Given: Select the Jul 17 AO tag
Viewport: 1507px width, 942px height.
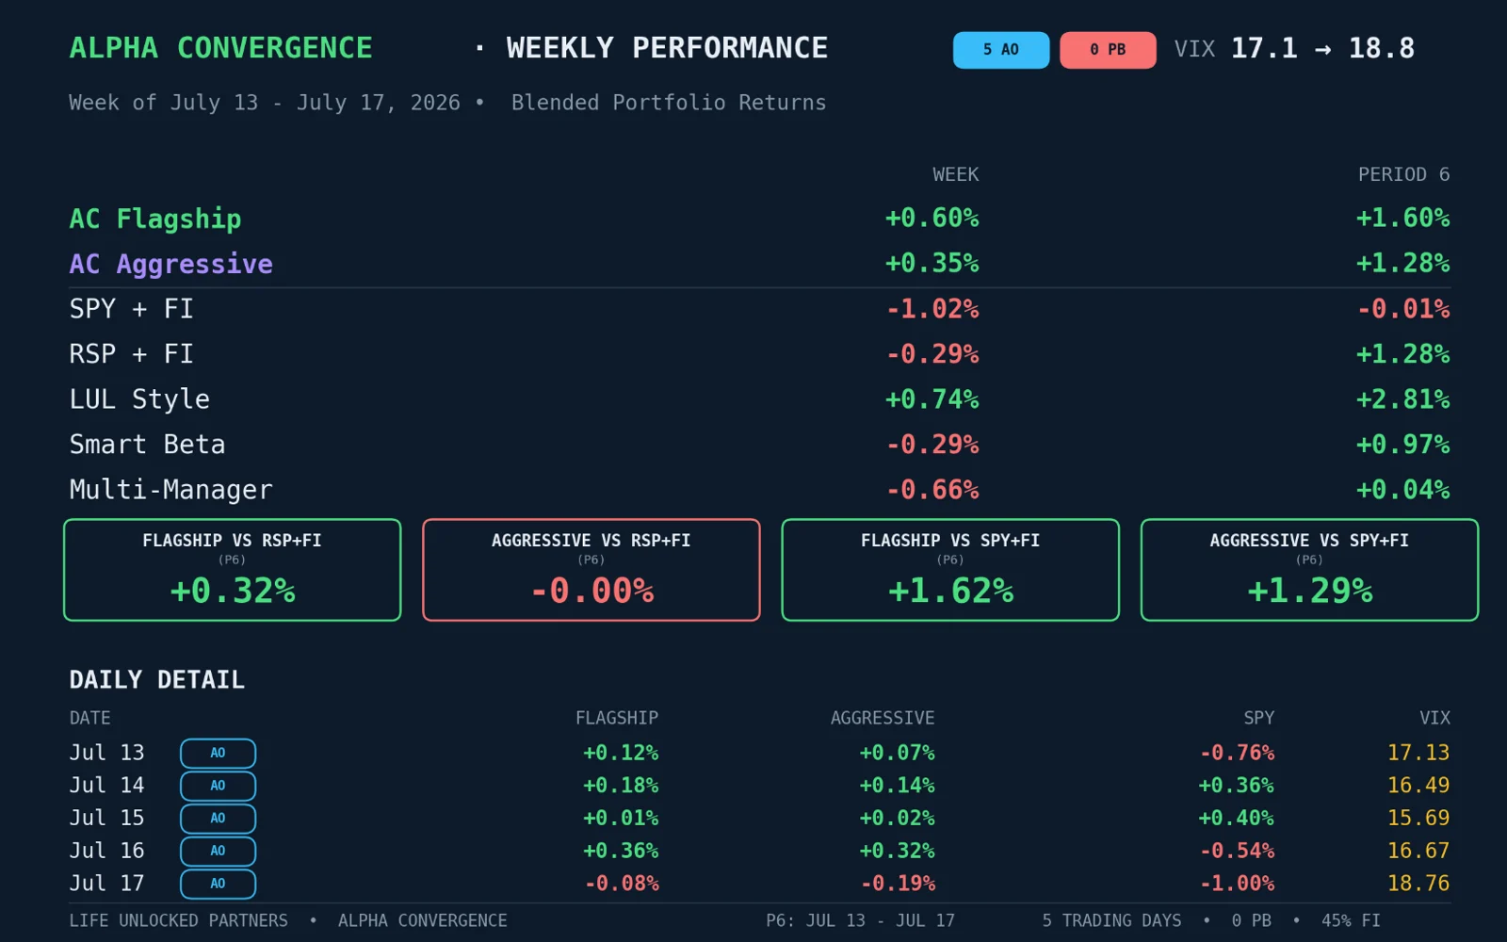Looking at the screenshot, I should point(218,884).
